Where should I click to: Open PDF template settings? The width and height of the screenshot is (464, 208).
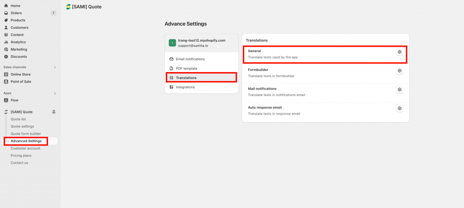201,68
